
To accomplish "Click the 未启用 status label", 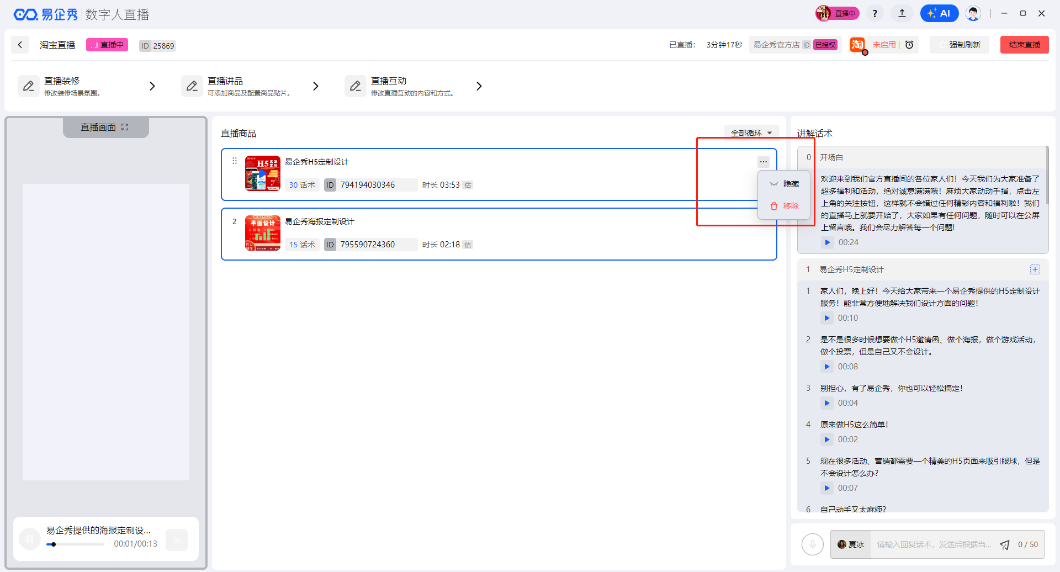I will click(x=884, y=45).
